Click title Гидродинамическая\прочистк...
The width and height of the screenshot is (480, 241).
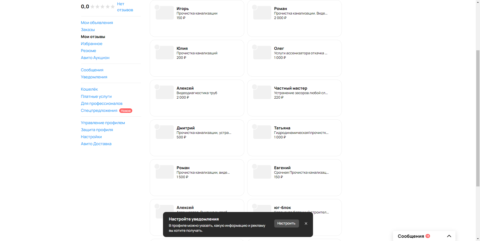(x=301, y=133)
